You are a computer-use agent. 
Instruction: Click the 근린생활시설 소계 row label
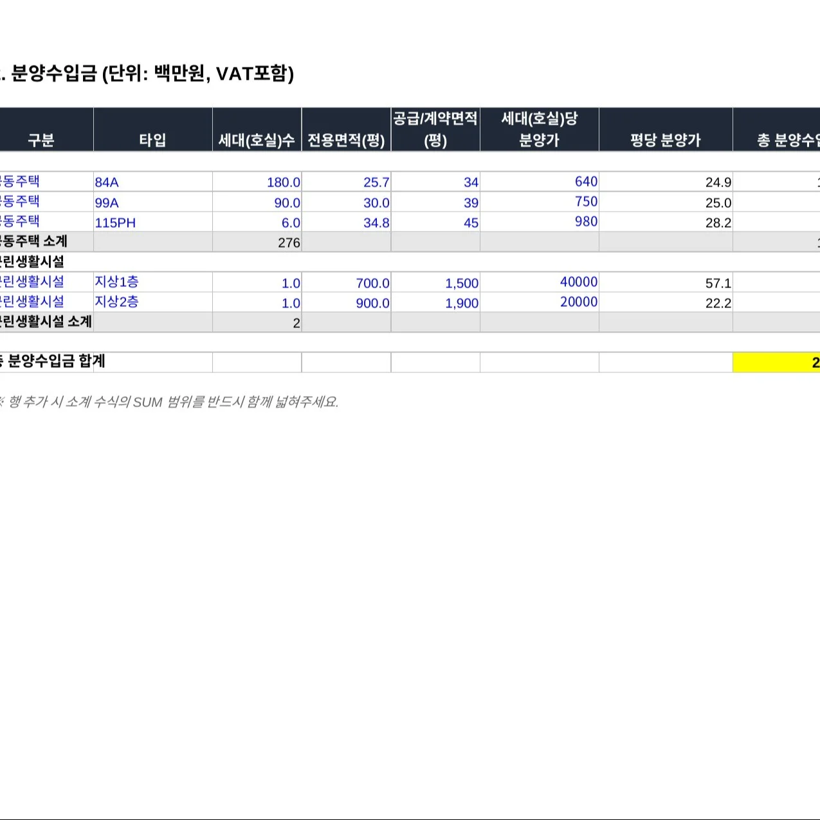pos(46,322)
